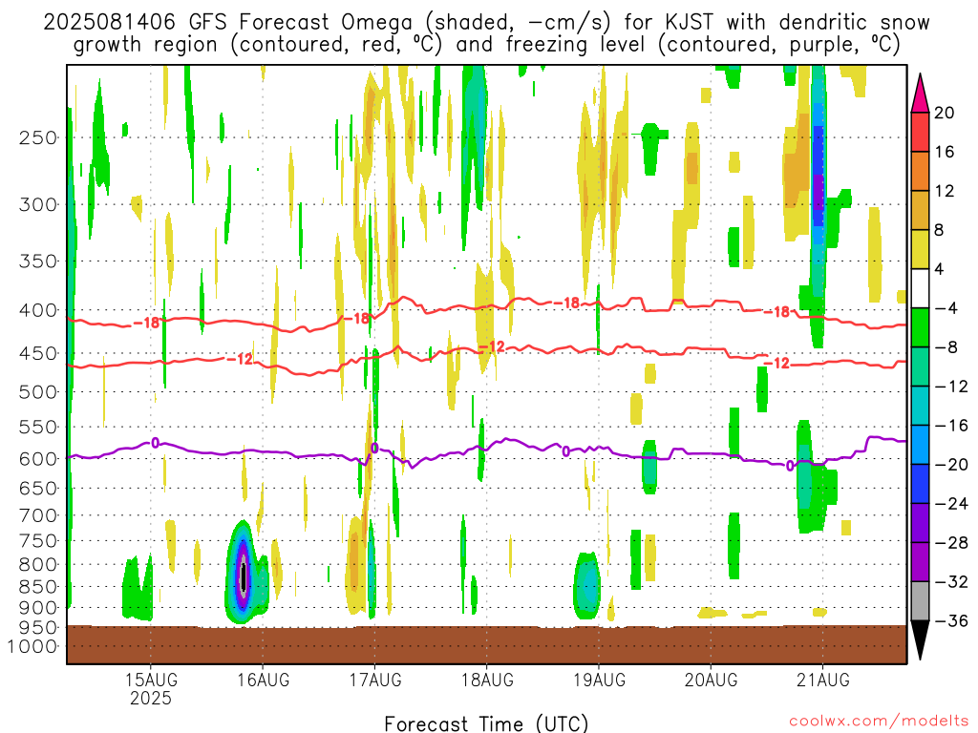
Task: Click the 750 pressure level label
Action: pos(38,541)
